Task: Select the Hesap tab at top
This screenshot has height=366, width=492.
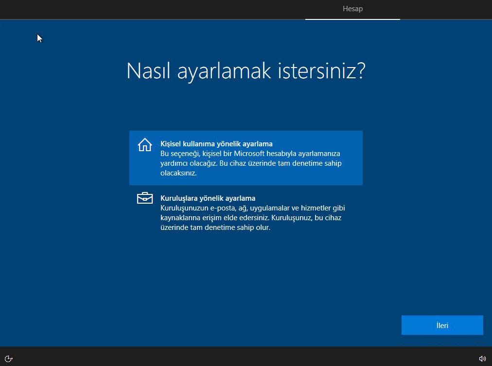Action: pyautogui.click(x=352, y=9)
